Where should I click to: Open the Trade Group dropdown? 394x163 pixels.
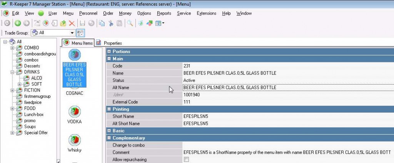click(73, 33)
